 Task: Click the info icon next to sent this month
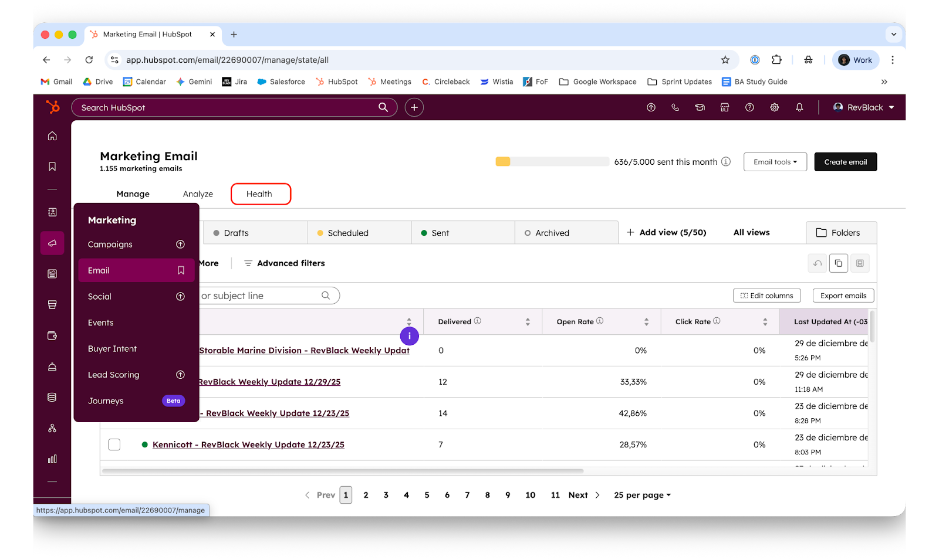tap(726, 161)
